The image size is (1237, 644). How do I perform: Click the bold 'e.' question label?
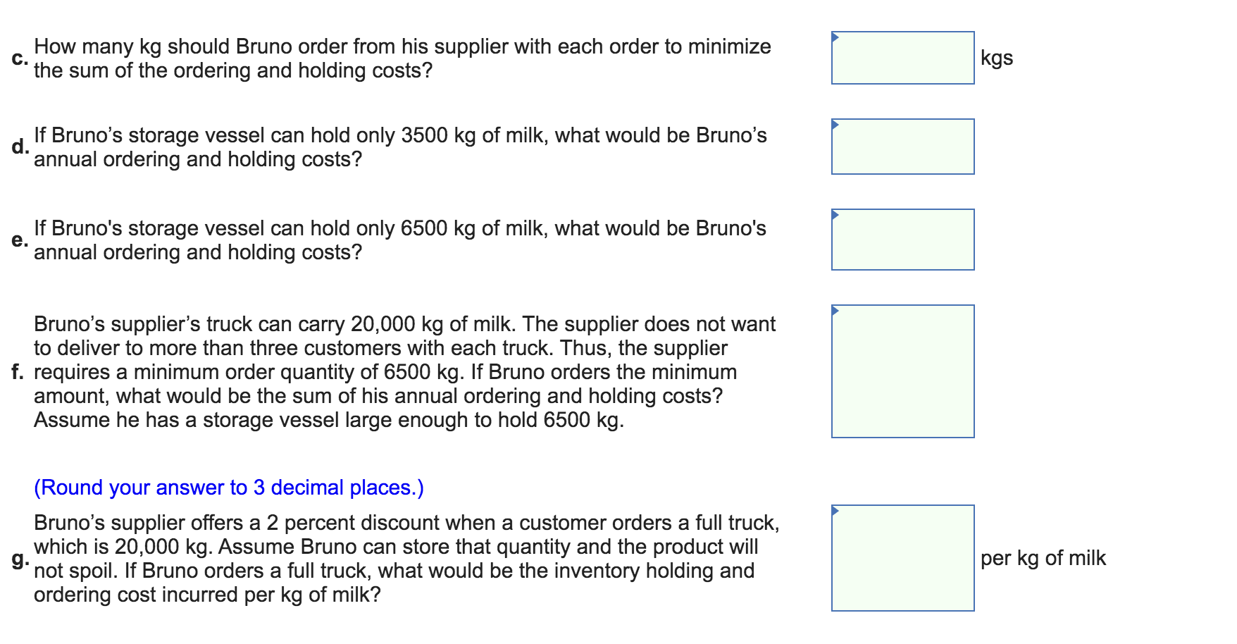pos(19,240)
